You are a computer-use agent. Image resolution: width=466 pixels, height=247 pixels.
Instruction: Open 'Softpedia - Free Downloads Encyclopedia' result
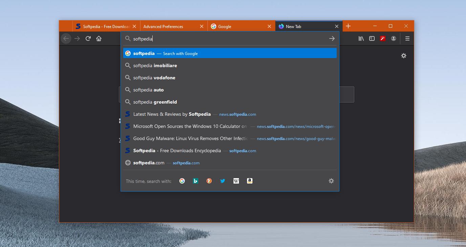(230, 150)
